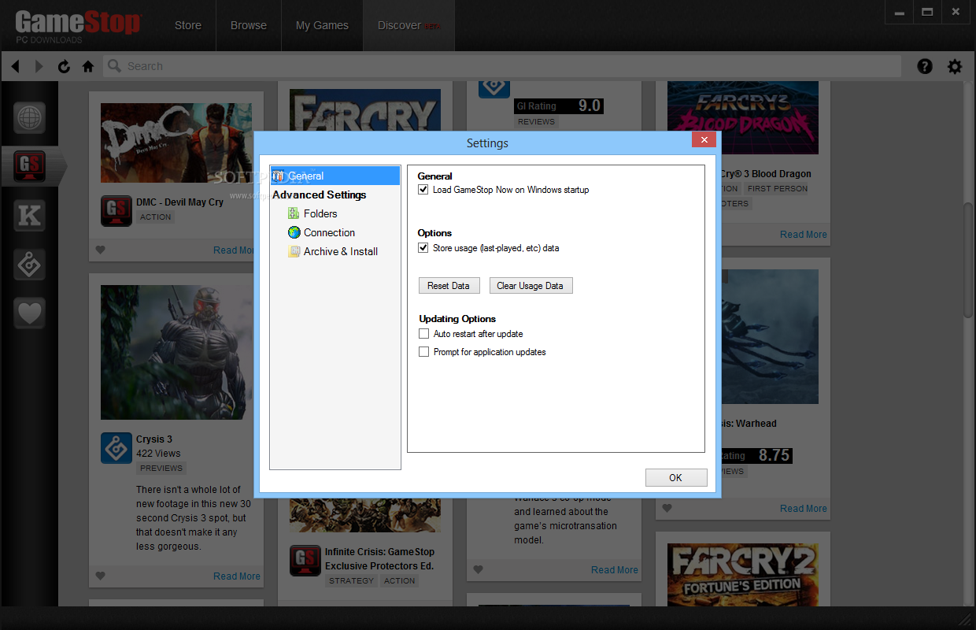
Task: Open favorites heart icon in sidebar
Action: point(29,313)
